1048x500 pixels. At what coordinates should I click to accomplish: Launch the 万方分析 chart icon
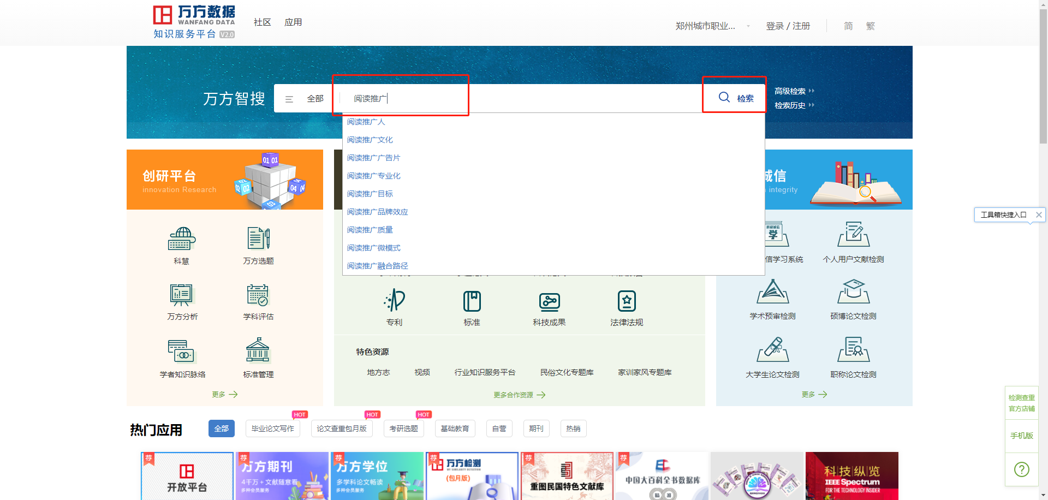coord(181,295)
